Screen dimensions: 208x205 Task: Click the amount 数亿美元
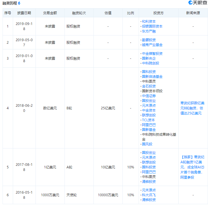click(50, 108)
